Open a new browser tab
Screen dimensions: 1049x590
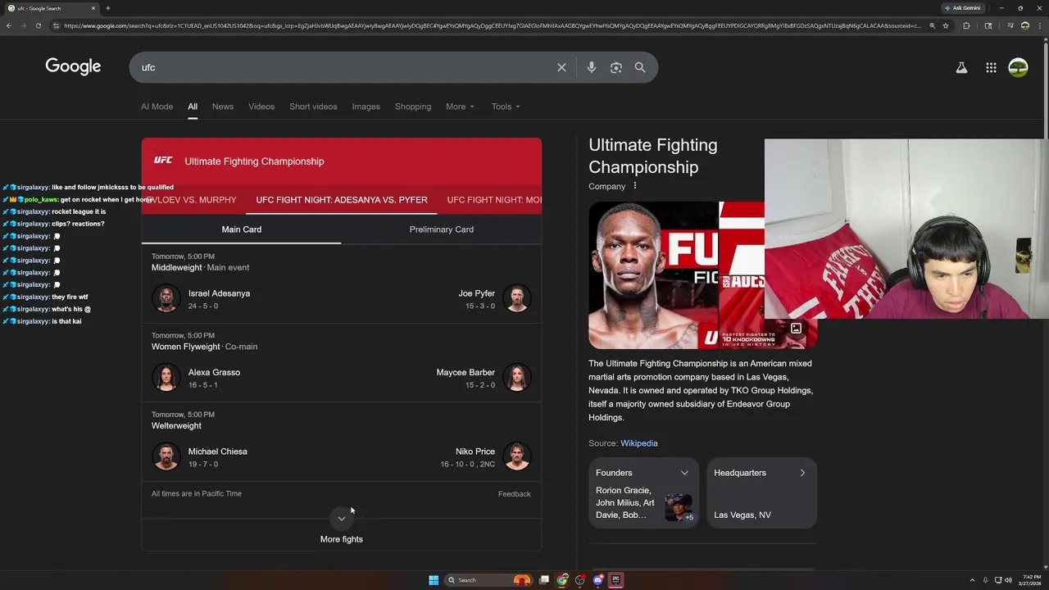(107, 8)
